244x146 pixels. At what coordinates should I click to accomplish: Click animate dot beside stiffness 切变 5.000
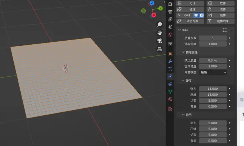230,101
